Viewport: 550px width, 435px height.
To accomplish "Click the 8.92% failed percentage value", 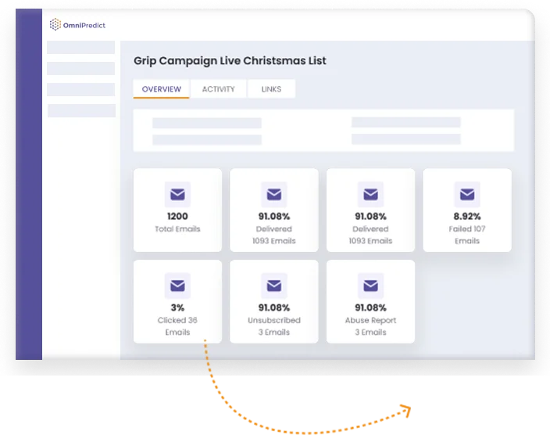I will coord(467,217).
